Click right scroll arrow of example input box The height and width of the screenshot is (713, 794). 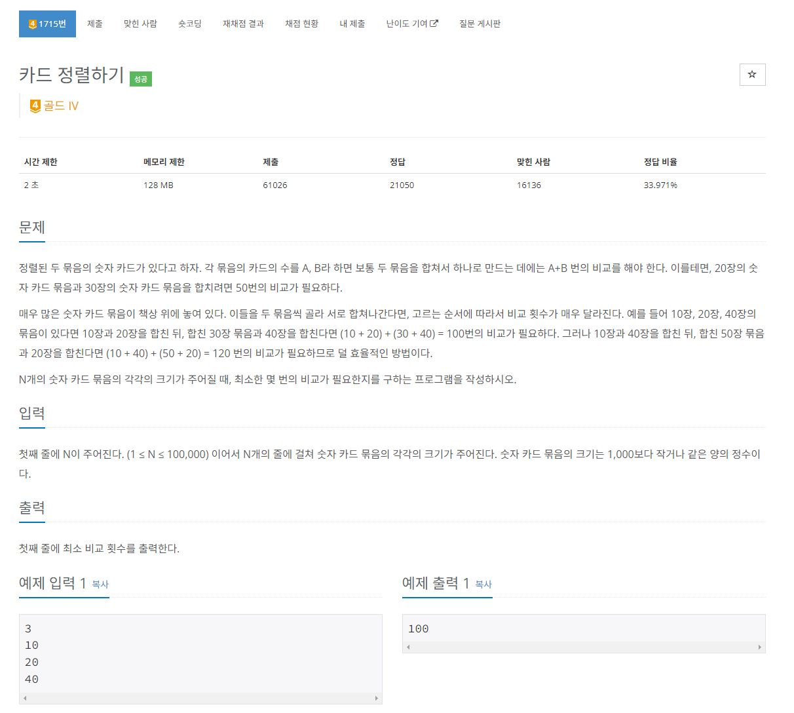coord(376,699)
